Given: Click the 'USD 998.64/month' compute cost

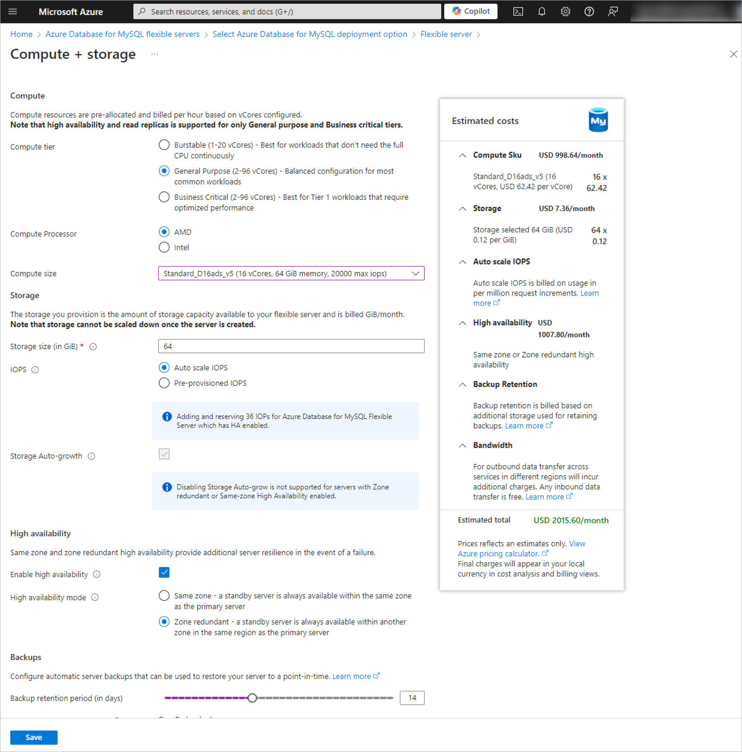Looking at the screenshot, I should coord(571,155).
